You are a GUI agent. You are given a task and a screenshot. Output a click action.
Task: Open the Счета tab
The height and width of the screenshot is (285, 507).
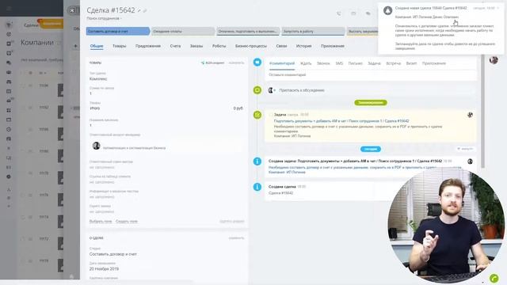point(175,46)
